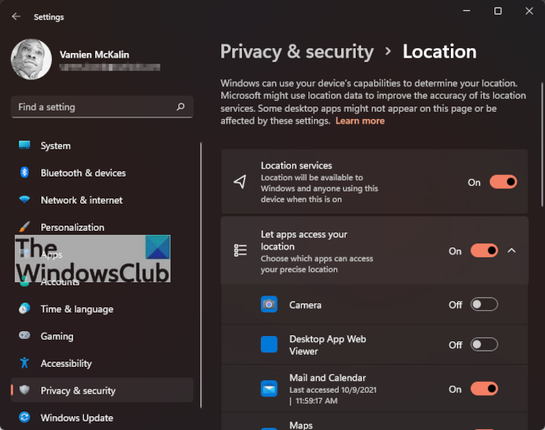Click the back arrow in Settings
This screenshot has height=430, width=545.
coord(16,16)
